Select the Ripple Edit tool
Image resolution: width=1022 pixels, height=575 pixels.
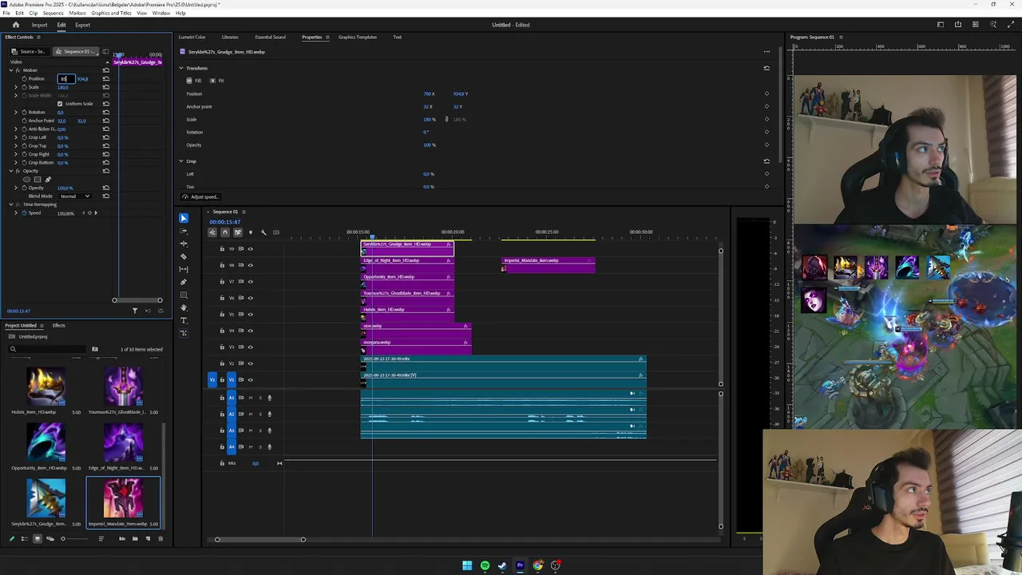(x=184, y=244)
